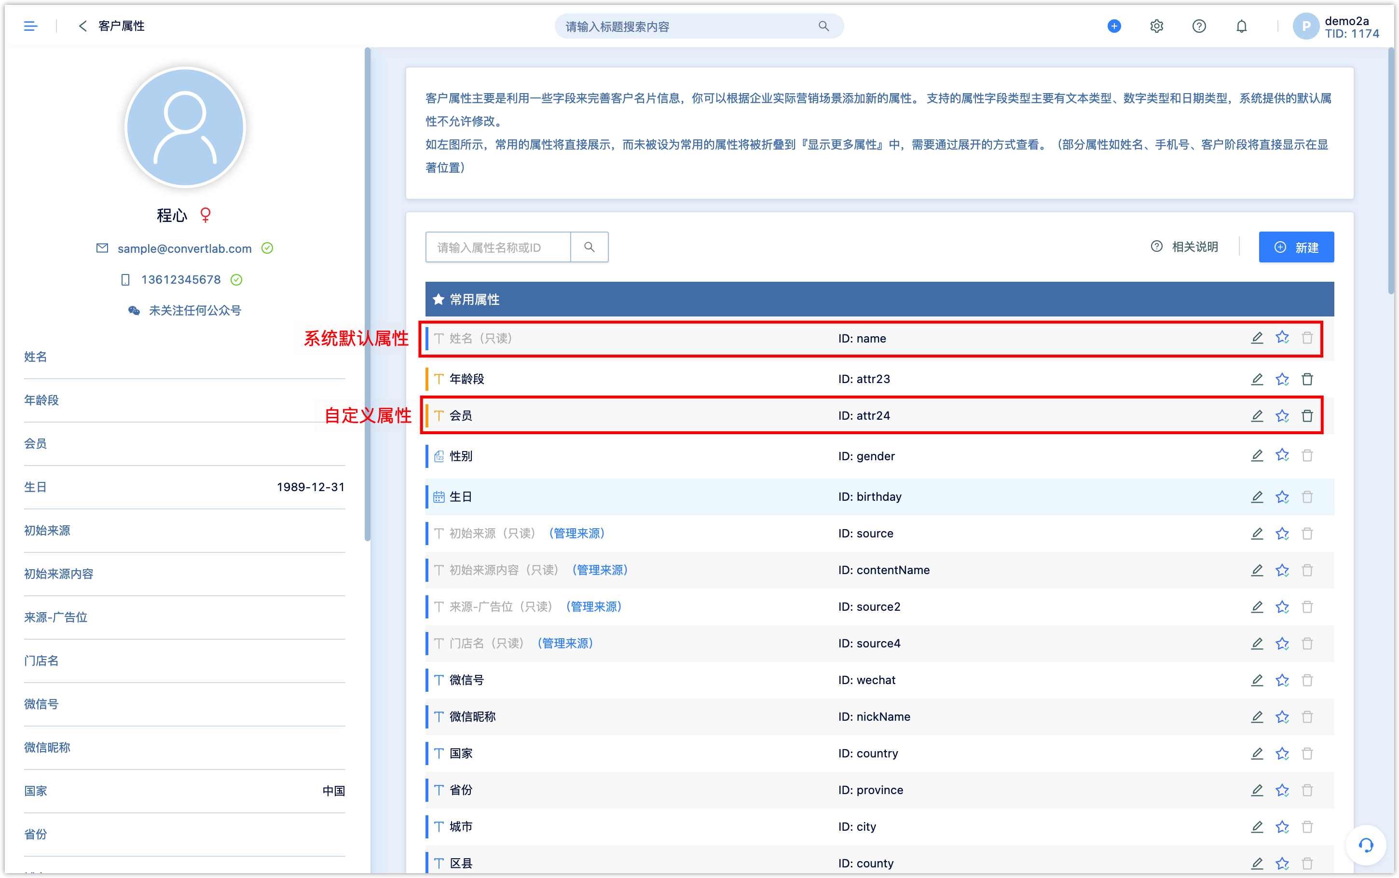The width and height of the screenshot is (1399, 878).
Task: Click the phone number 13612345678
Action: point(181,280)
